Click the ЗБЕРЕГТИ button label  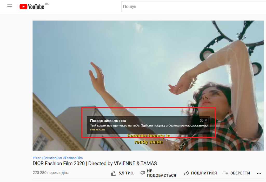[240, 173]
